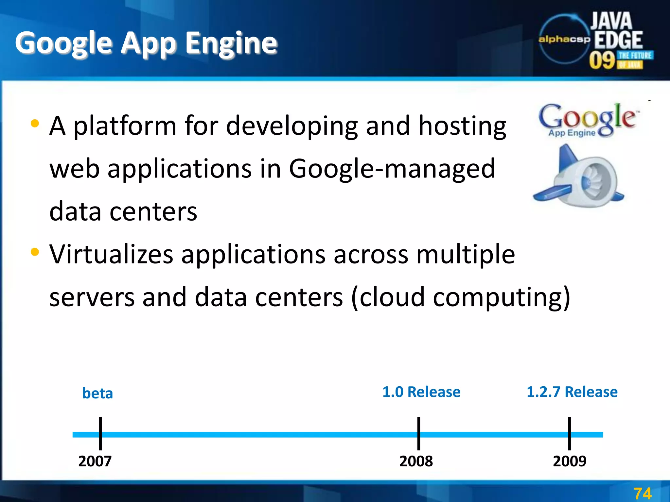The width and height of the screenshot is (670, 502).
Task: Click the year label 2008
Action: coord(416,461)
